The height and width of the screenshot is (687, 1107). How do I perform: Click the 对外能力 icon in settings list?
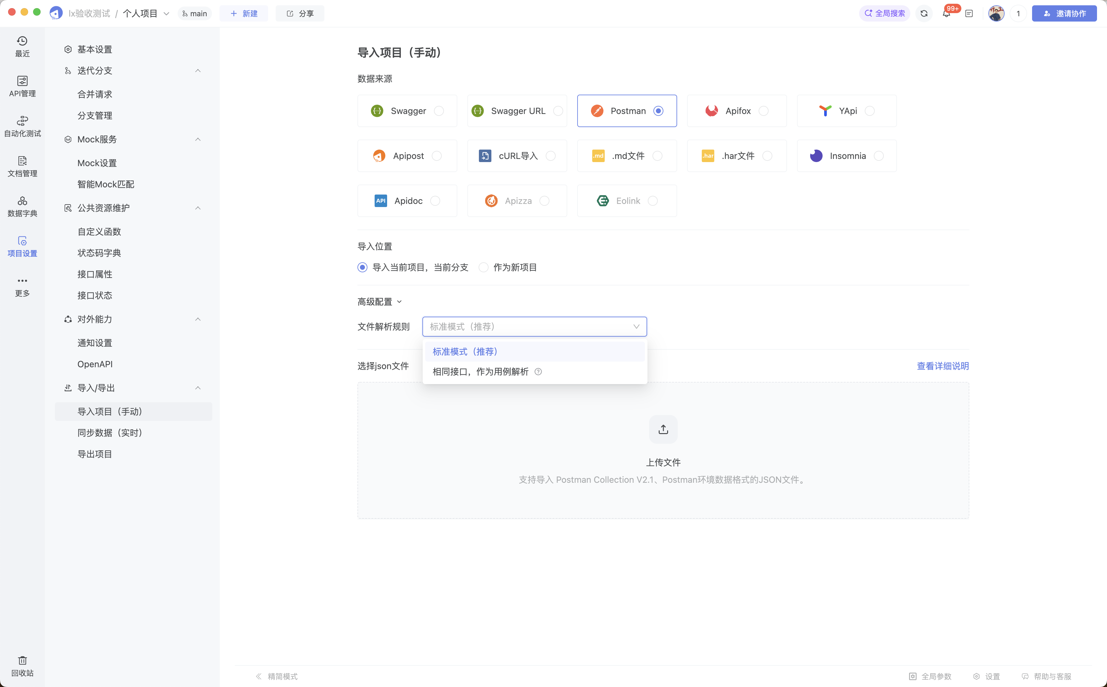pos(68,319)
